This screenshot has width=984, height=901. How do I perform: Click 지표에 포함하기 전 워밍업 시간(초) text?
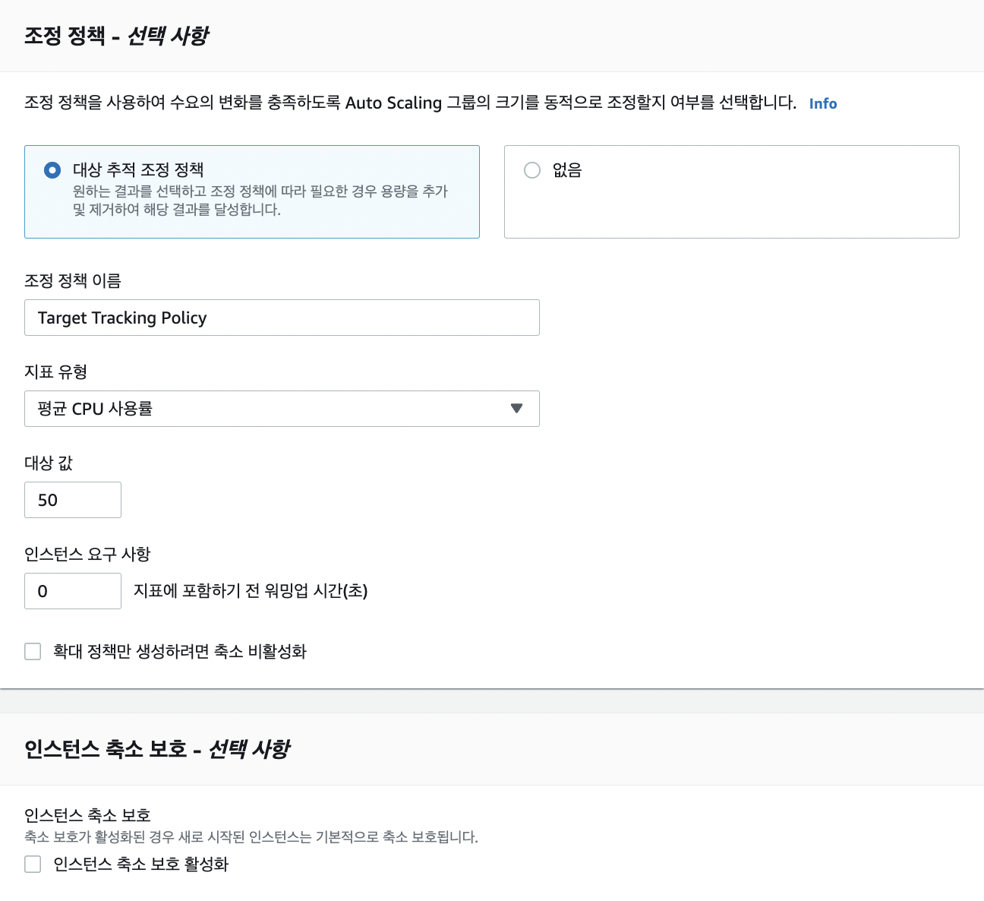click(251, 591)
